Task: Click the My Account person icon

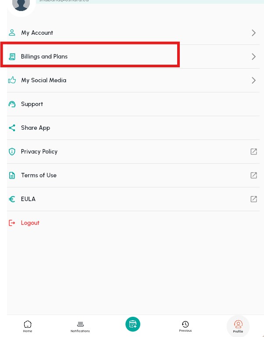Action: pos(12,33)
